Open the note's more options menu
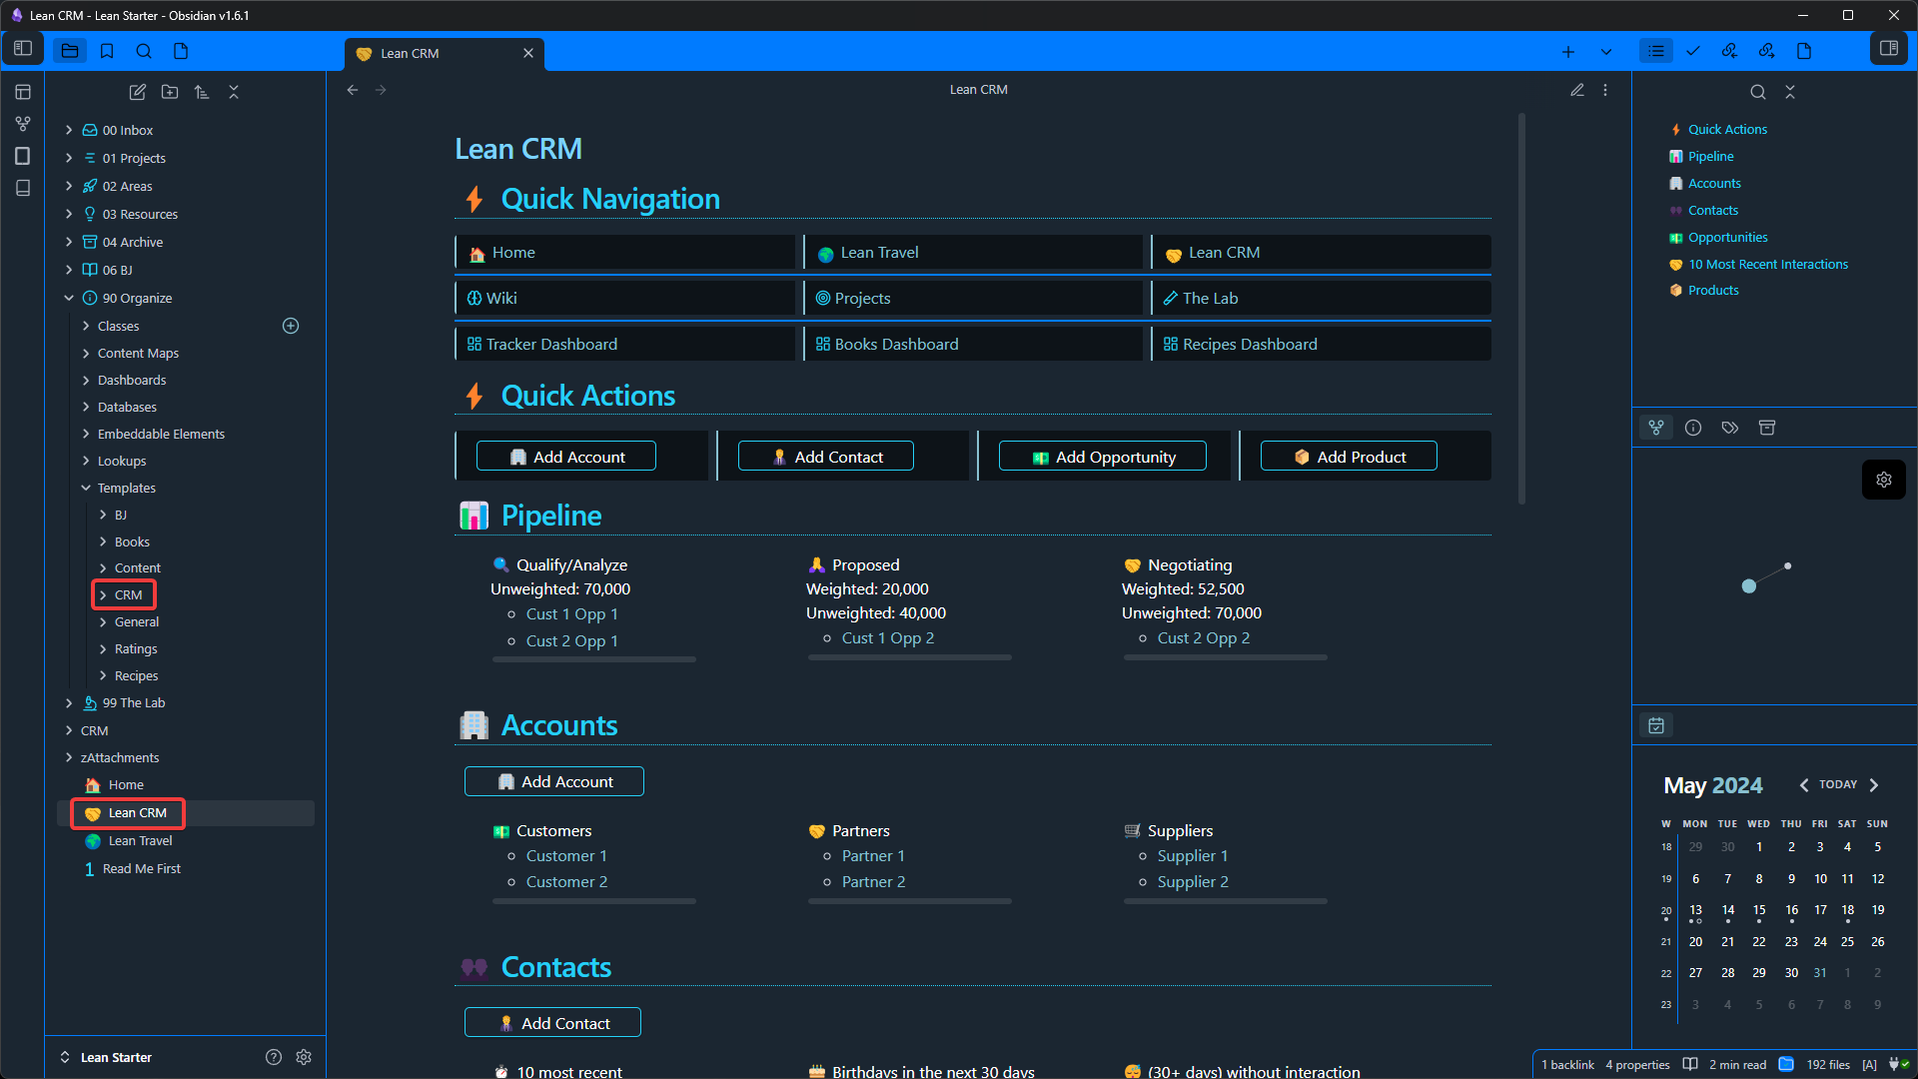Viewport: 1918px width, 1079px height. pyautogui.click(x=1605, y=90)
